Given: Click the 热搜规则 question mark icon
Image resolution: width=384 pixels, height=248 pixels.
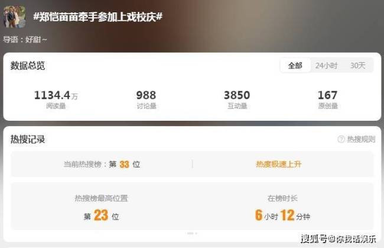Looking at the screenshot, I should [x=341, y=139].
